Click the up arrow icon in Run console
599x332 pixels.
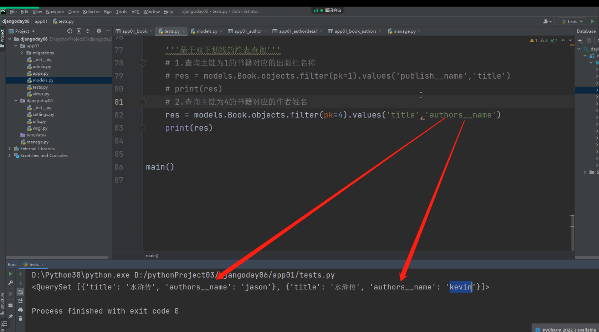tap(20, 274)
